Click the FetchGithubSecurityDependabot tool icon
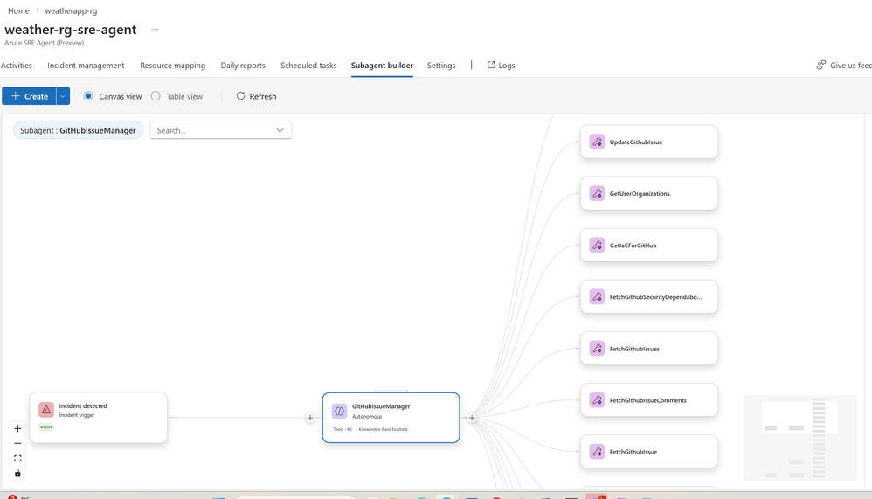The height and width of the screenshot is (499, 872). (x=597, y=297)
